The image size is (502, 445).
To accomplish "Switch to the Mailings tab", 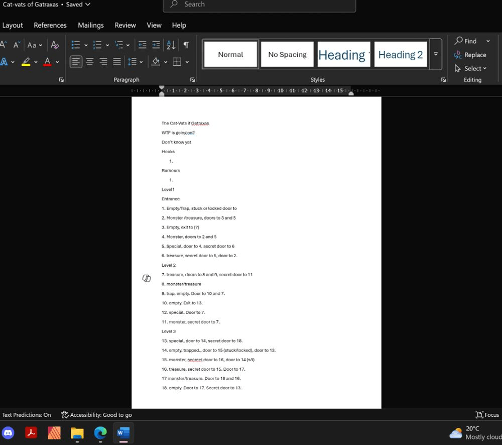I will coord(91,25).
